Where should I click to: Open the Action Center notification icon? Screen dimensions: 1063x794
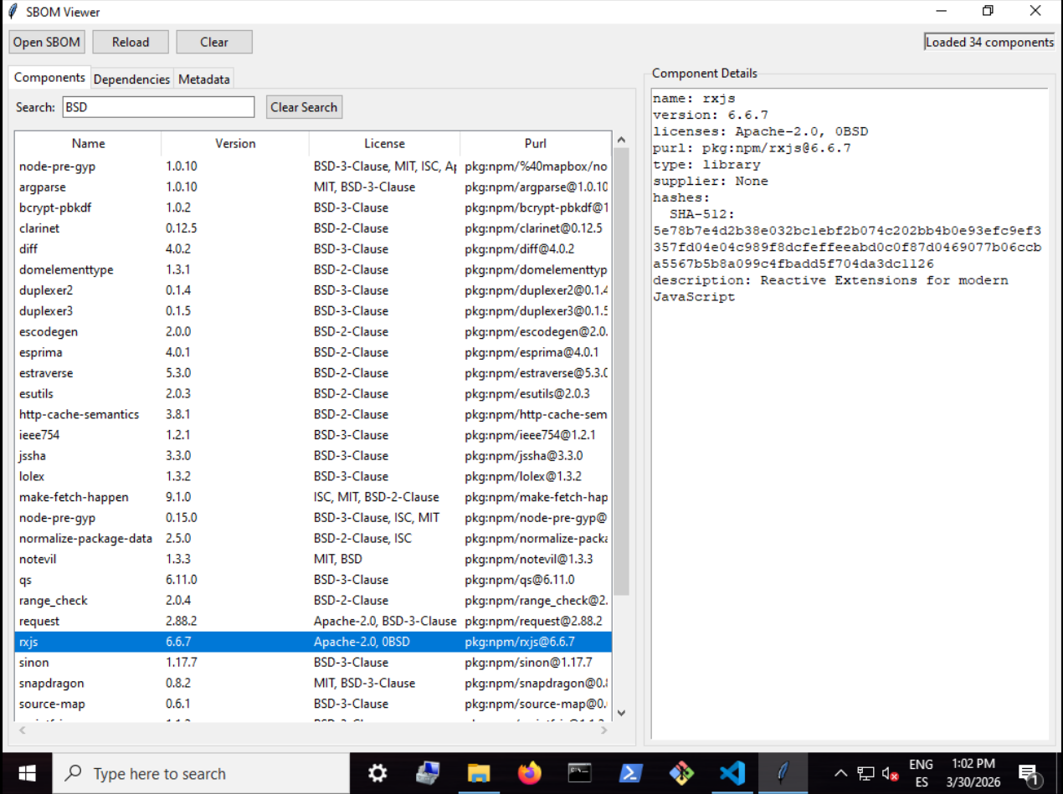1029,772
